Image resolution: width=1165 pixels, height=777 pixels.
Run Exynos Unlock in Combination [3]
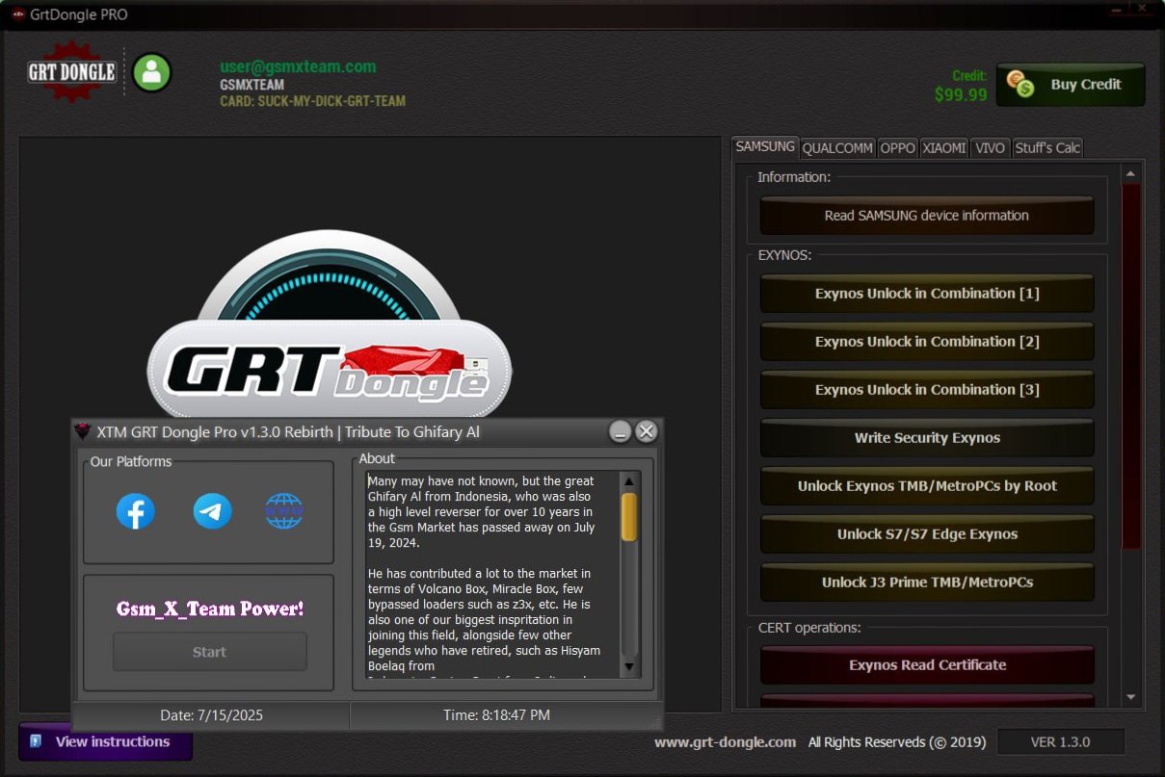(927, 390)
